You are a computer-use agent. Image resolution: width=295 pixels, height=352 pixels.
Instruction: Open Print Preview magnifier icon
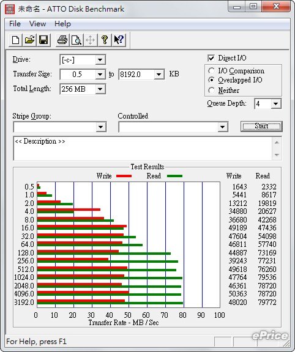click(77, 40)
